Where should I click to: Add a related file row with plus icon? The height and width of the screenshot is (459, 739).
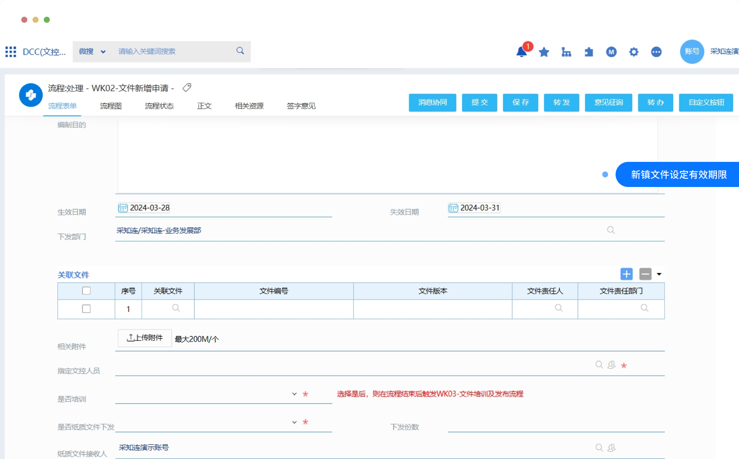tap(626, 274)
